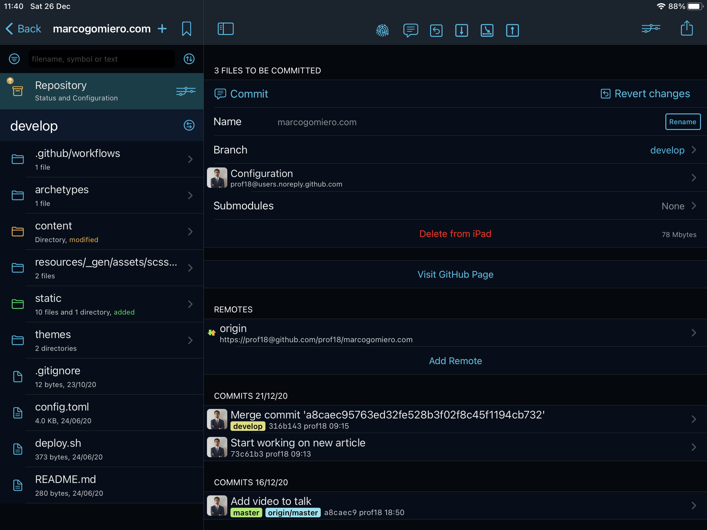The height and width of the screenshot is (530, 707).
Task: Tap the green static folder icon
Action: [x=17, y=304]
